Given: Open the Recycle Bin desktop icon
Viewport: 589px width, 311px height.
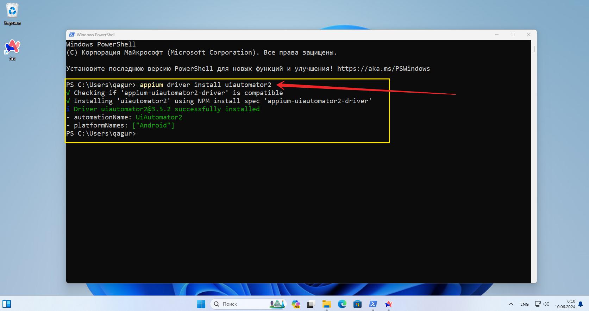Looking at the screenshot, I should 12,14.
